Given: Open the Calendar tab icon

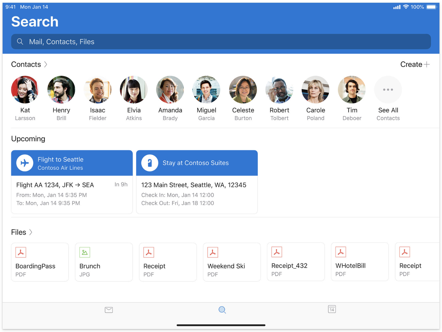Looking at the screenshot, I should pyautogui.click(x=332, y=309).
